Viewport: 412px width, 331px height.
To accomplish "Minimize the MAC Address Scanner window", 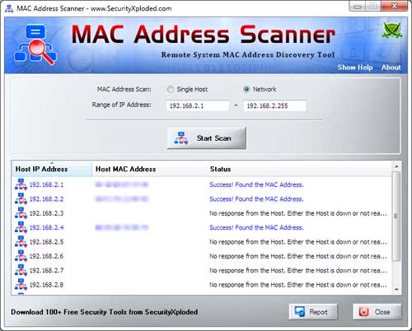I will (358, 7).
